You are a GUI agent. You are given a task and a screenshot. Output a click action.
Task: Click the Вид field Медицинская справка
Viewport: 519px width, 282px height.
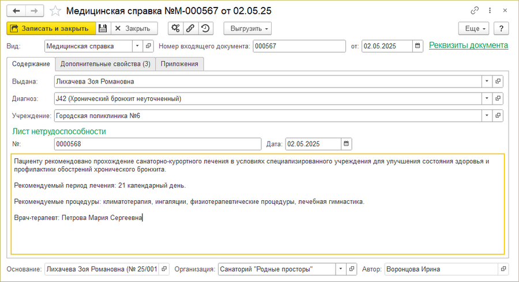88,46
